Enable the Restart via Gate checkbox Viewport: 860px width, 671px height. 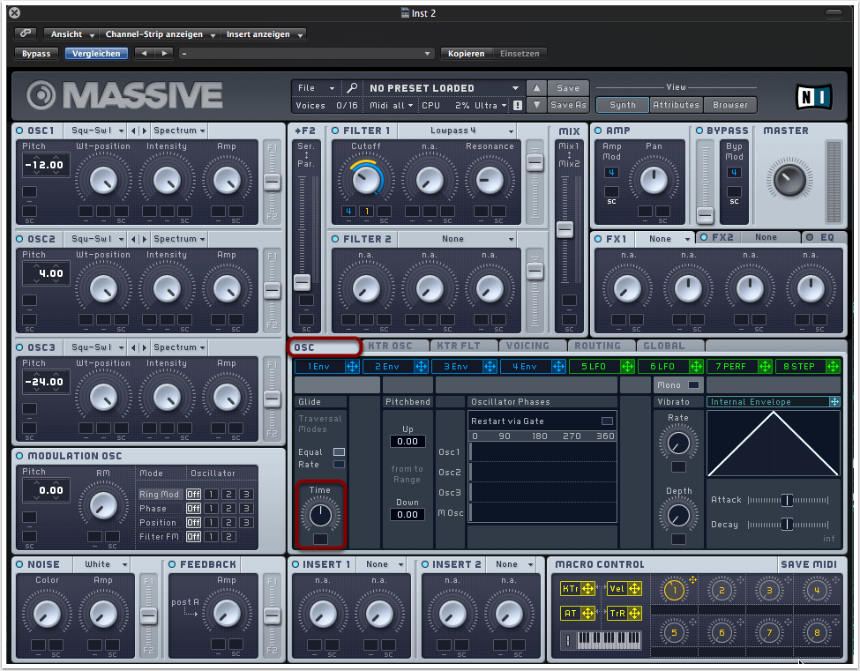[x=607, y=421]
